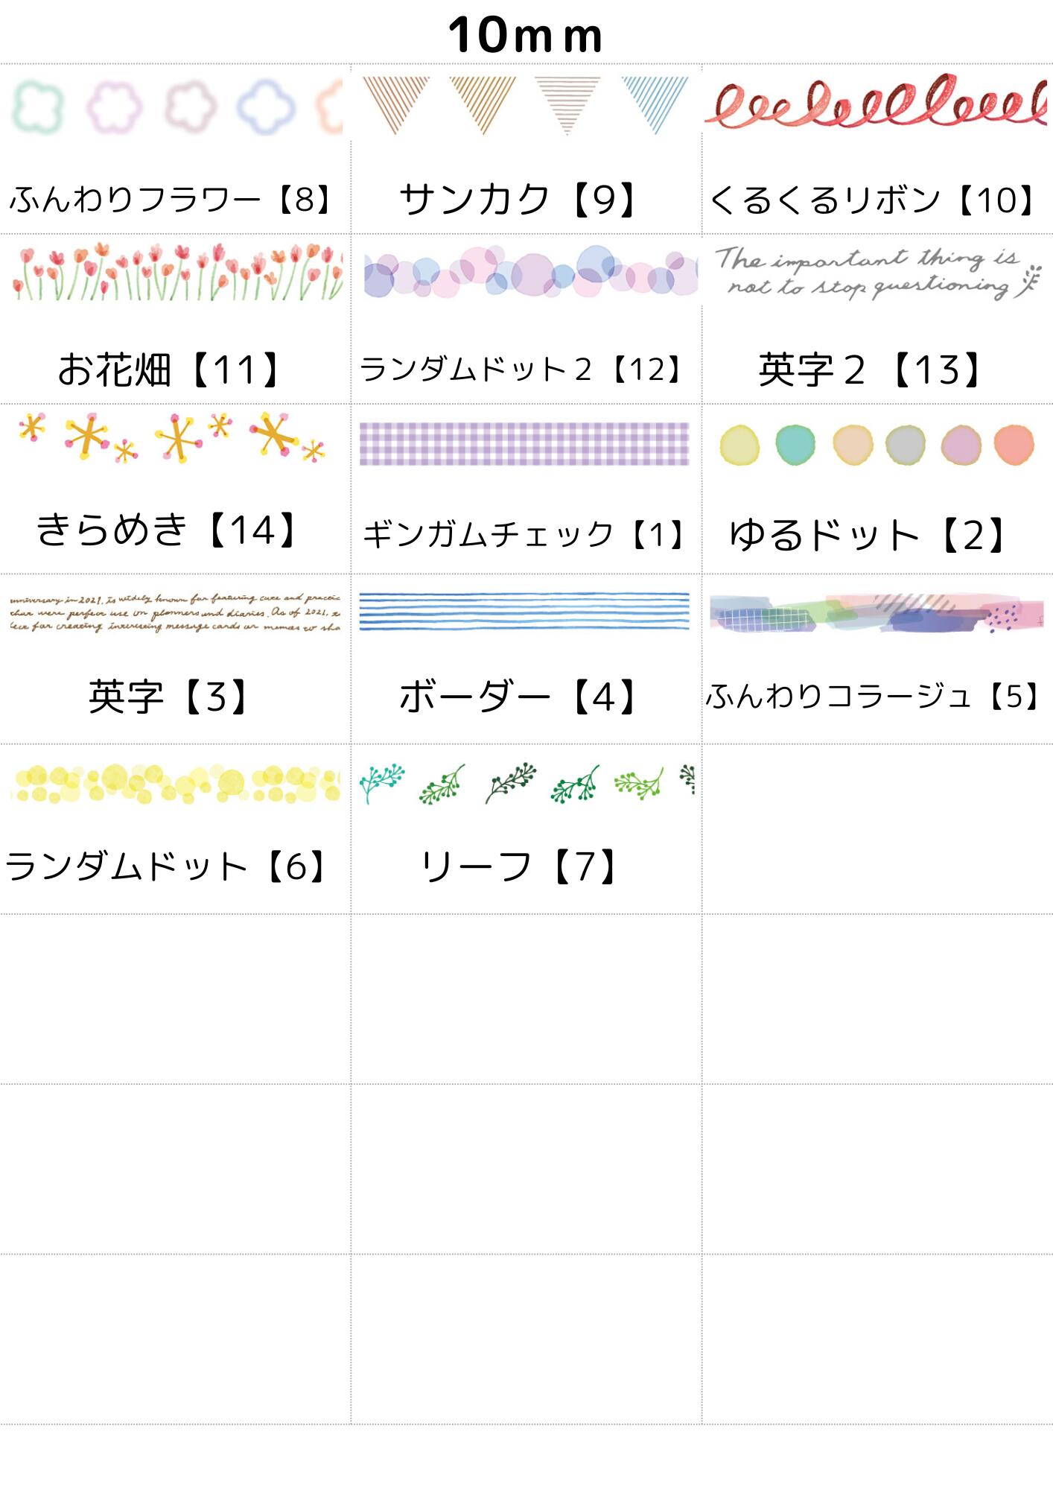Click the yellow dot in ゆるドット pattern
The width and height of the screenshot is (1053, 1490).
click(739, 445)
